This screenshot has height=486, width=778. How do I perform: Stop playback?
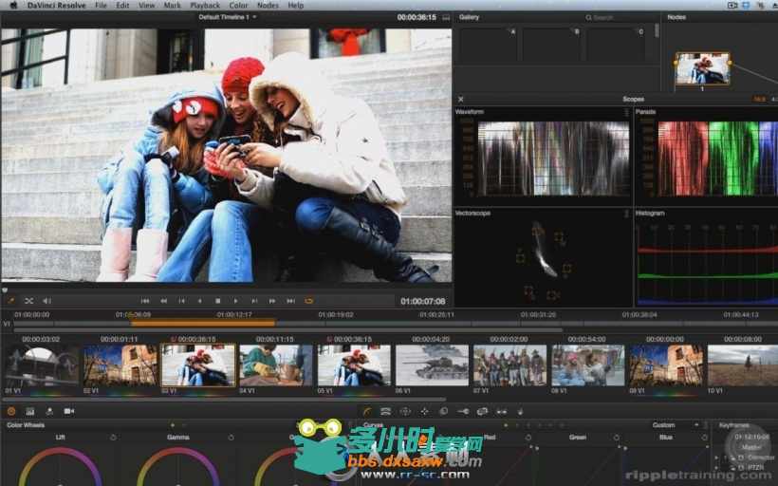pos(217,301)
